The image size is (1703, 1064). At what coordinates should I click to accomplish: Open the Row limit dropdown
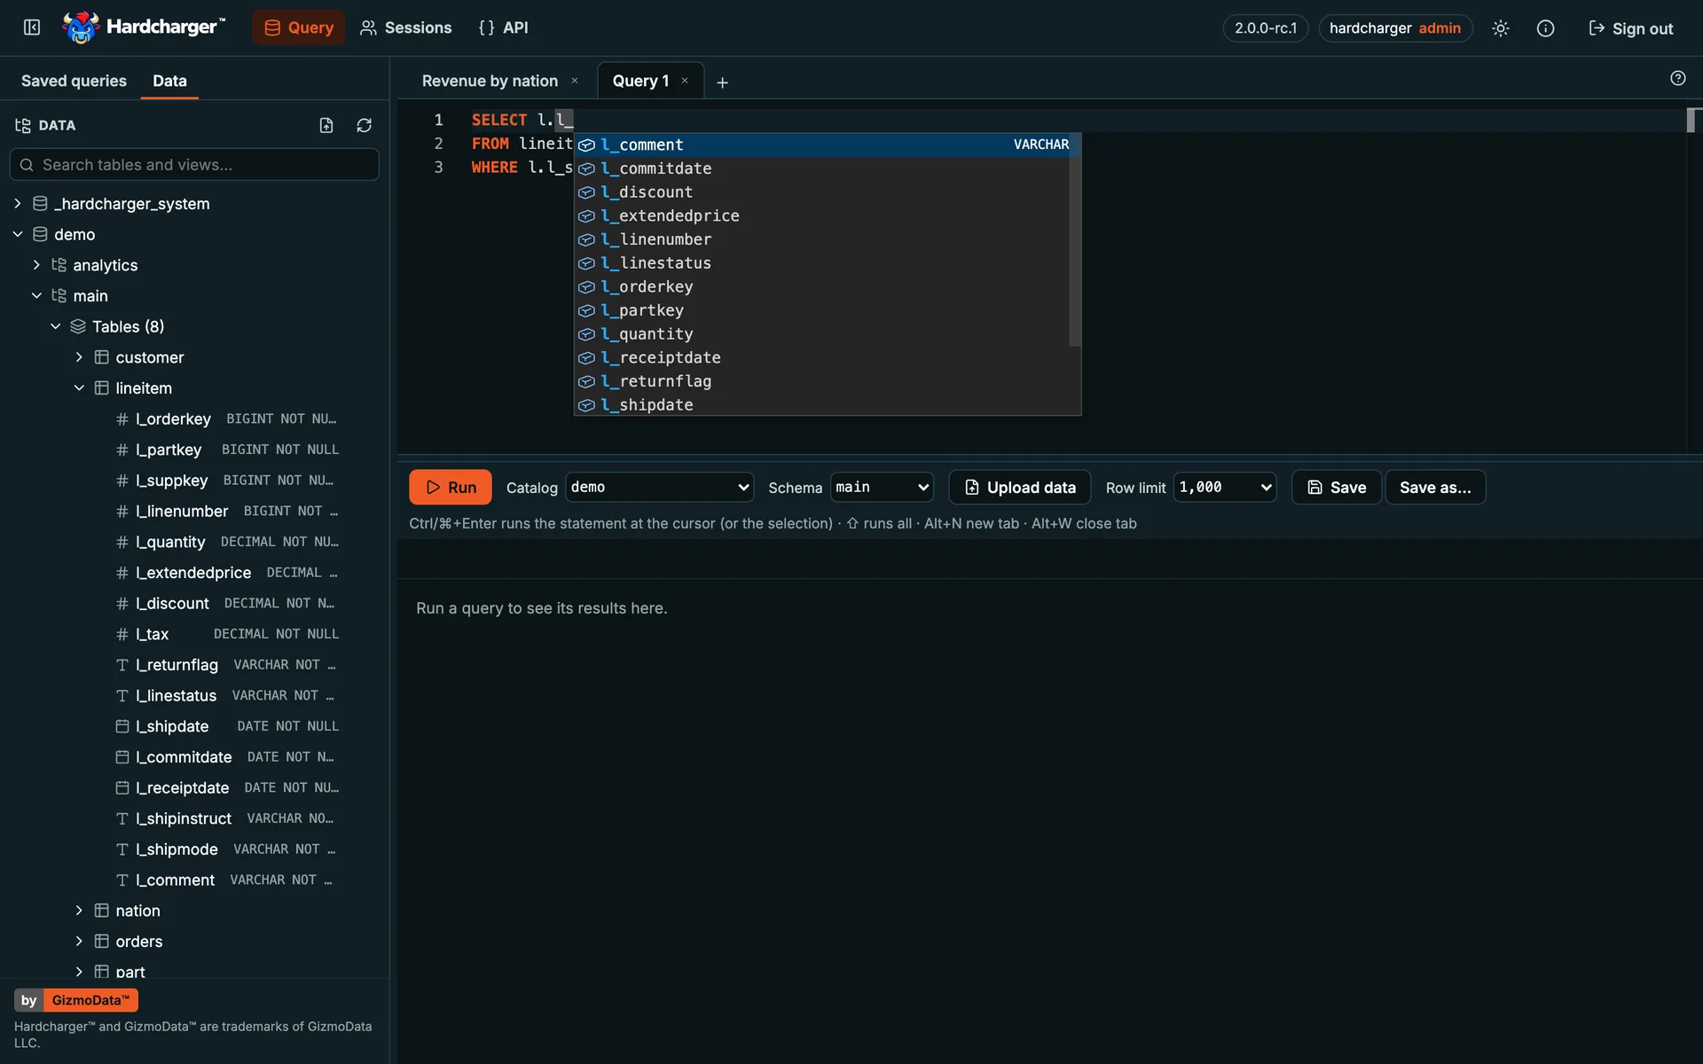(x=1225, y=487)
